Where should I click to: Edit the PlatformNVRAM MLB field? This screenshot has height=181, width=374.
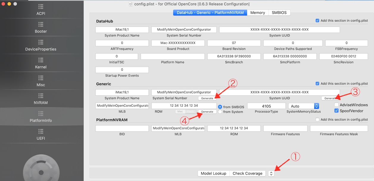178,128
